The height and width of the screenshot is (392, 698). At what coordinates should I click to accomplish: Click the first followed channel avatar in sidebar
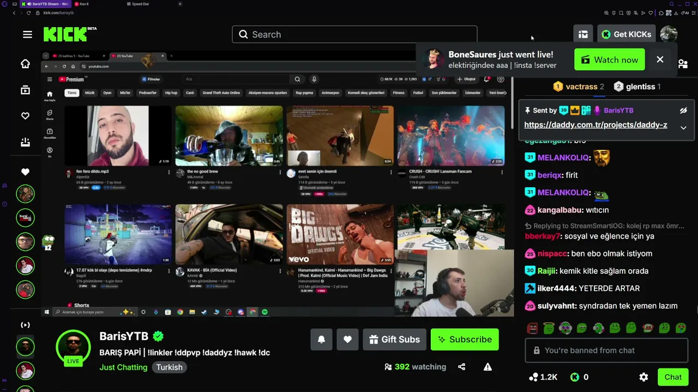[x=25, y=194]
